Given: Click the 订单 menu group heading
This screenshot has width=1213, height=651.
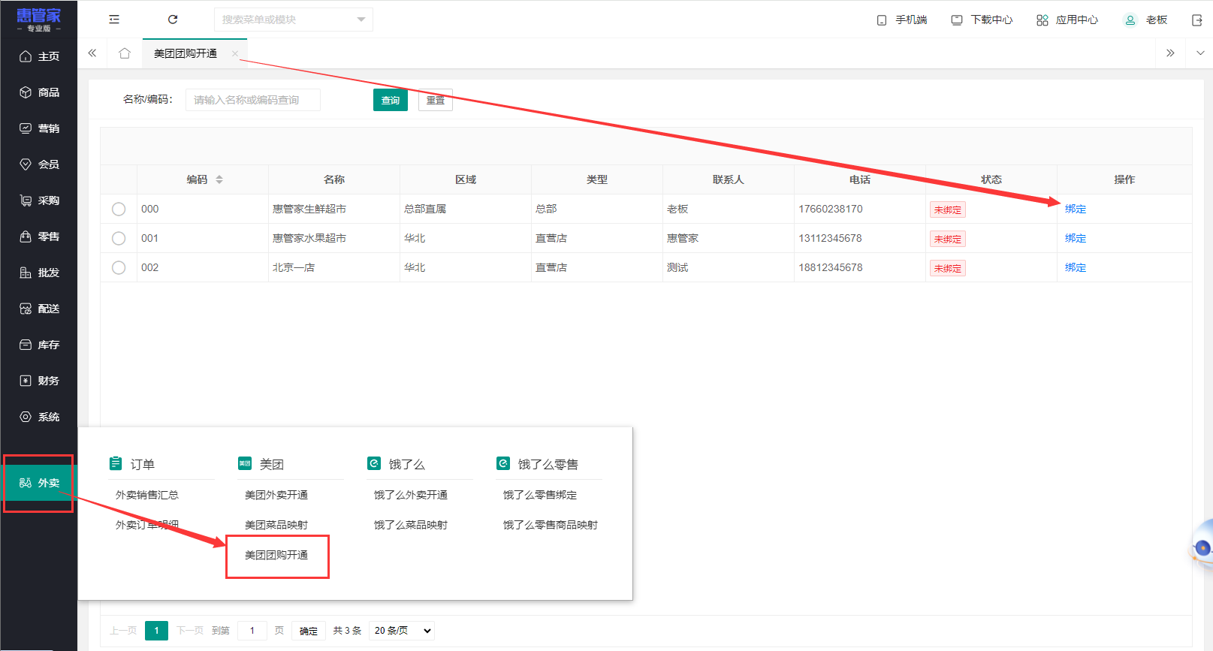Looking at the screenshot, I should pos(132,464).
